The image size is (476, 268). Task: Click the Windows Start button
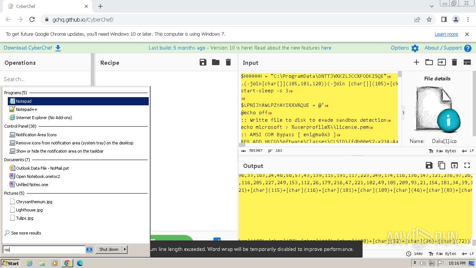[10, 263]
